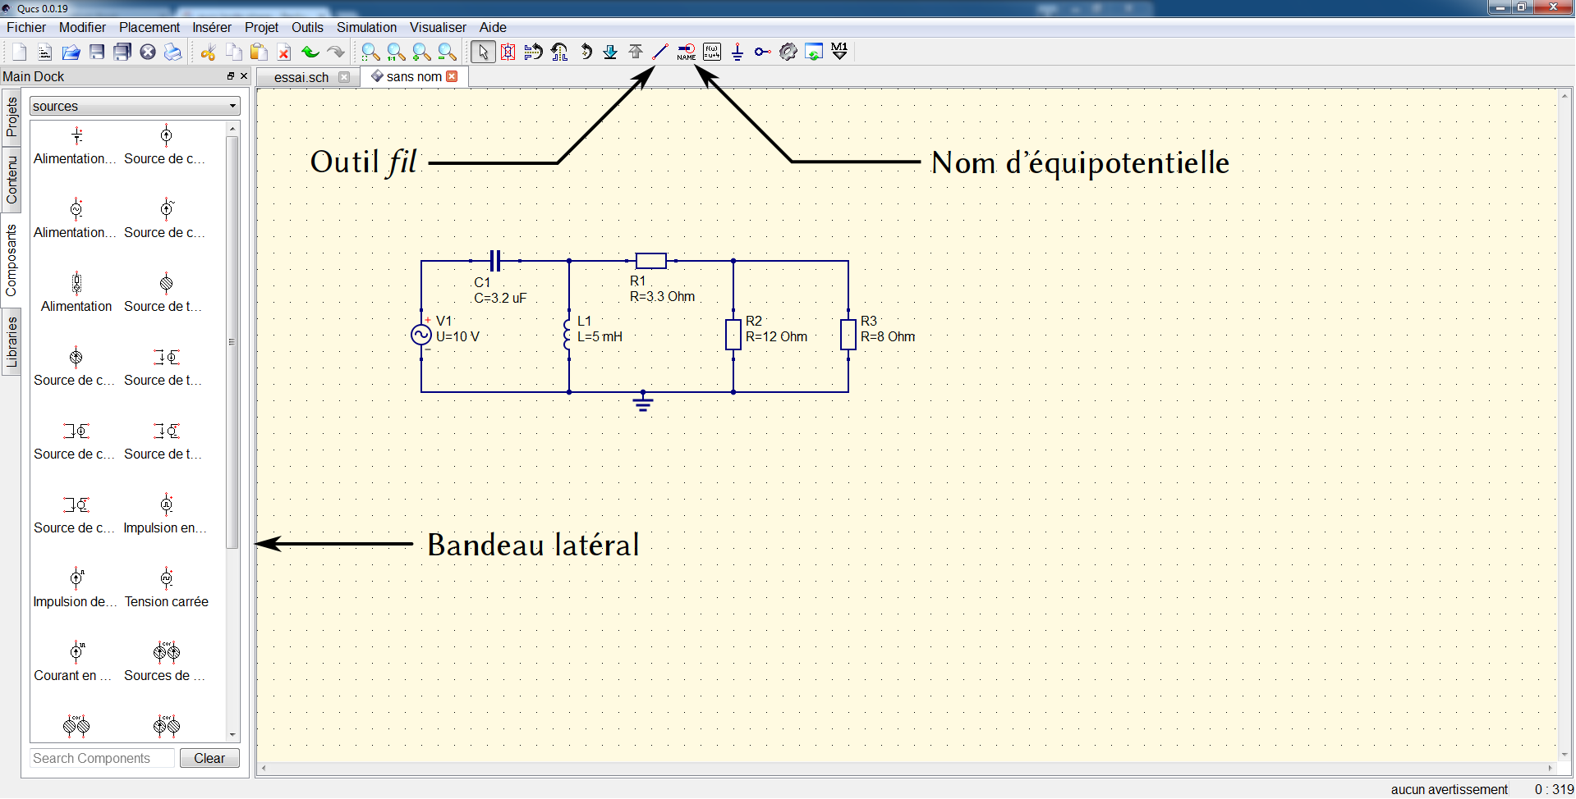Run the simulation with gear icon
This screenshot has height=799, width=1576.
(788, 53)
